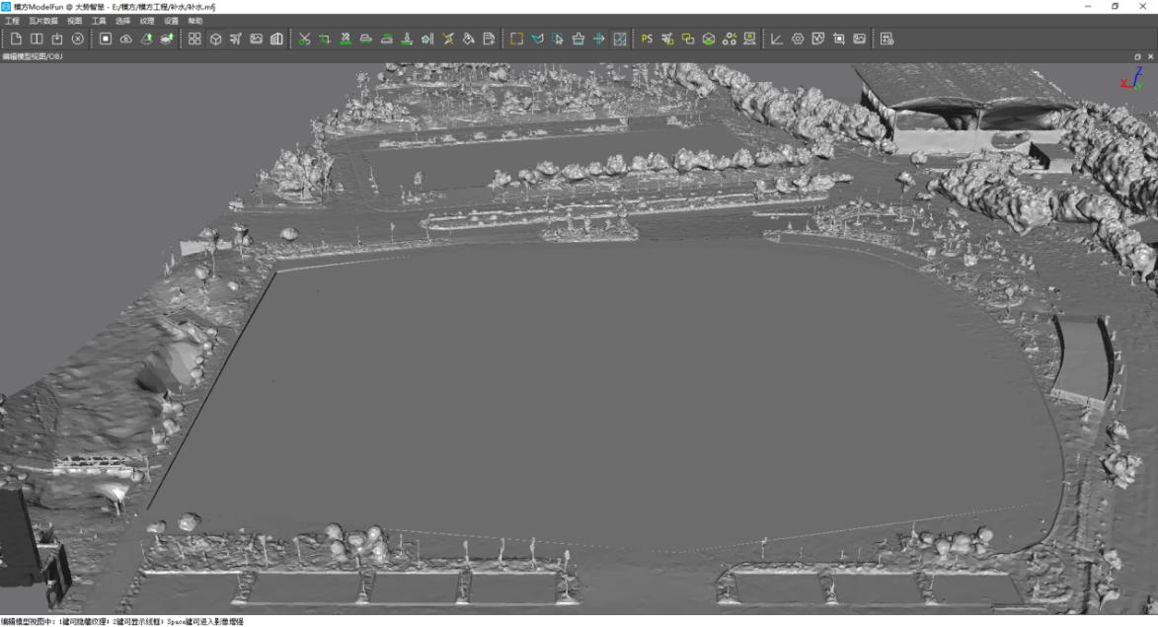
Task: Select the green crop tool
Action: pos(325,39)
